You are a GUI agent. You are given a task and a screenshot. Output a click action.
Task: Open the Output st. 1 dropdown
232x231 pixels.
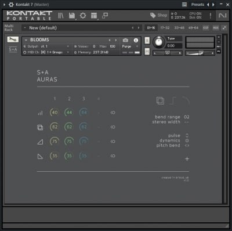(46, 46)
